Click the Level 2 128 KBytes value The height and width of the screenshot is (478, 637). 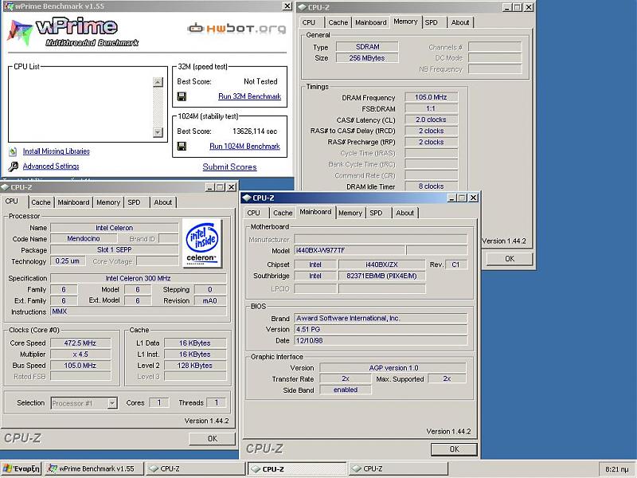(x=195, y=366)
